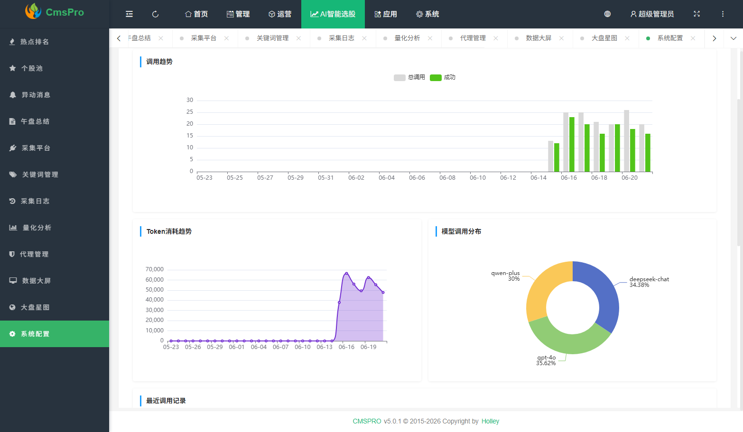The width and height of the screenshot is (743, 432).
Task: Open the vertical three-dots more menu
Action: (x=723, y=14)
